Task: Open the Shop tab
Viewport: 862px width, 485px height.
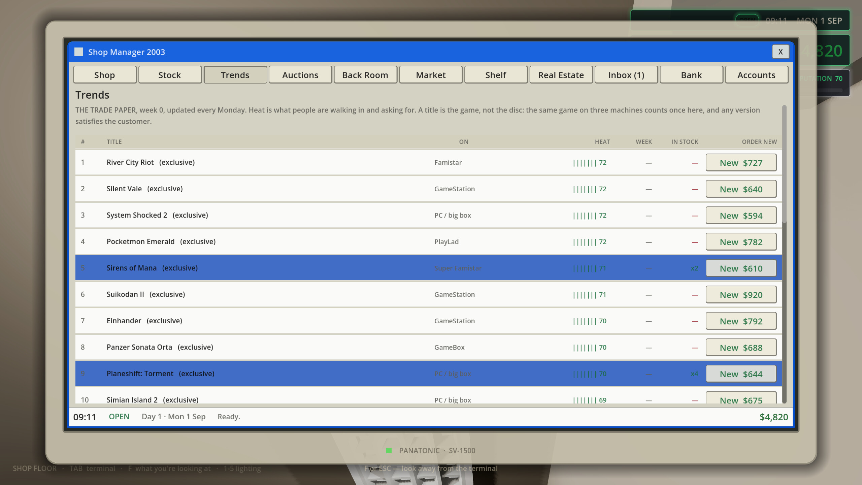Action: tap(105, 75)
